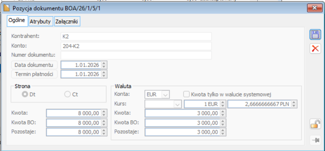Select the Dt side radio button

25,94
